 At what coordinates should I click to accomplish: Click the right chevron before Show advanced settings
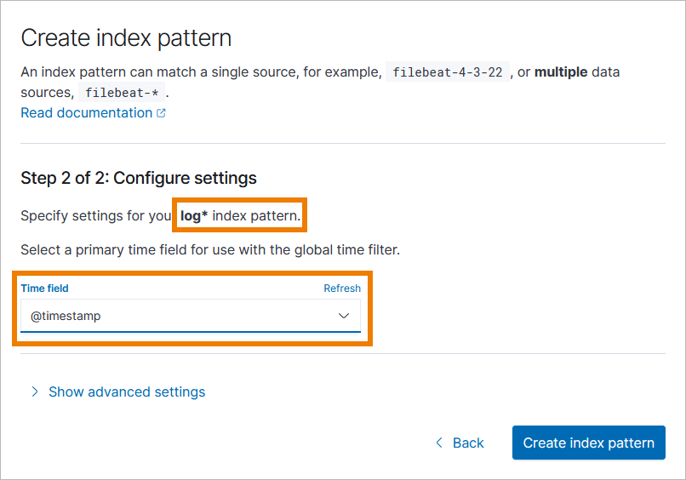tap(35, 391)
